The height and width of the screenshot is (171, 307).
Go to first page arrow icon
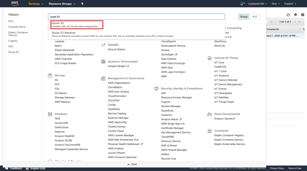pyautogui.click(x=271, y=22)
